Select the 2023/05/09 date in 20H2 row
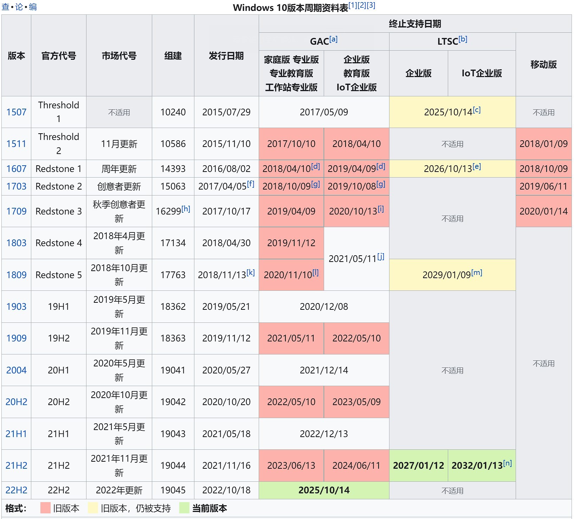The image size is (574, 519). [x=356, y=402]
